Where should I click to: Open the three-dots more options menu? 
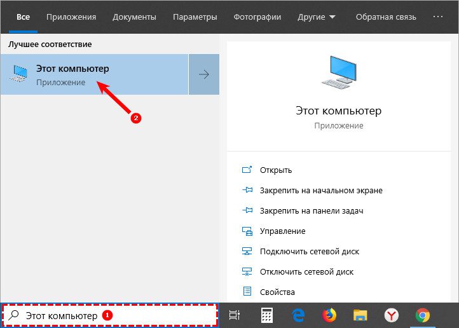click(438, 17)
